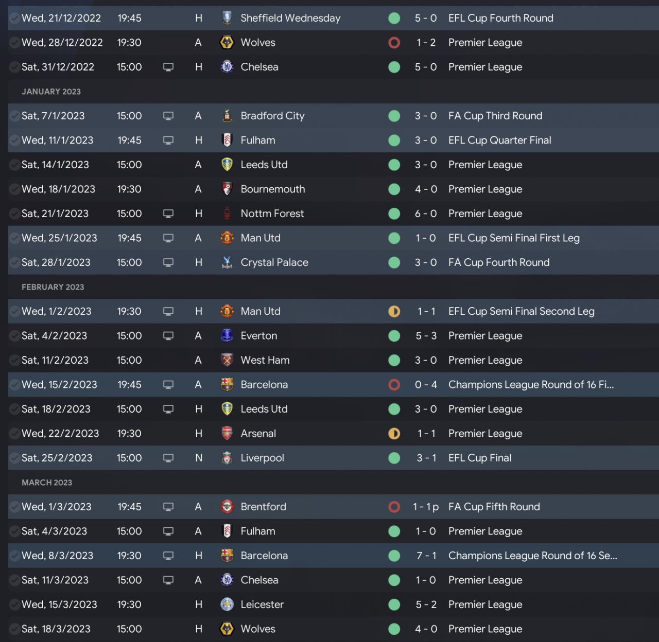The width and height of the screenshot is (659, 642).
Task: Open the Bournemouth team name link
Action: coord(272,189)
